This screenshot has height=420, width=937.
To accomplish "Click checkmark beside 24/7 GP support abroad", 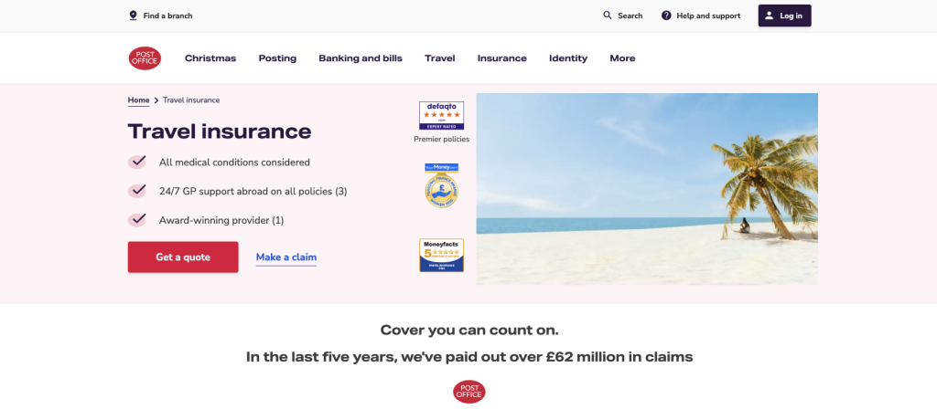I will [137, 191].
